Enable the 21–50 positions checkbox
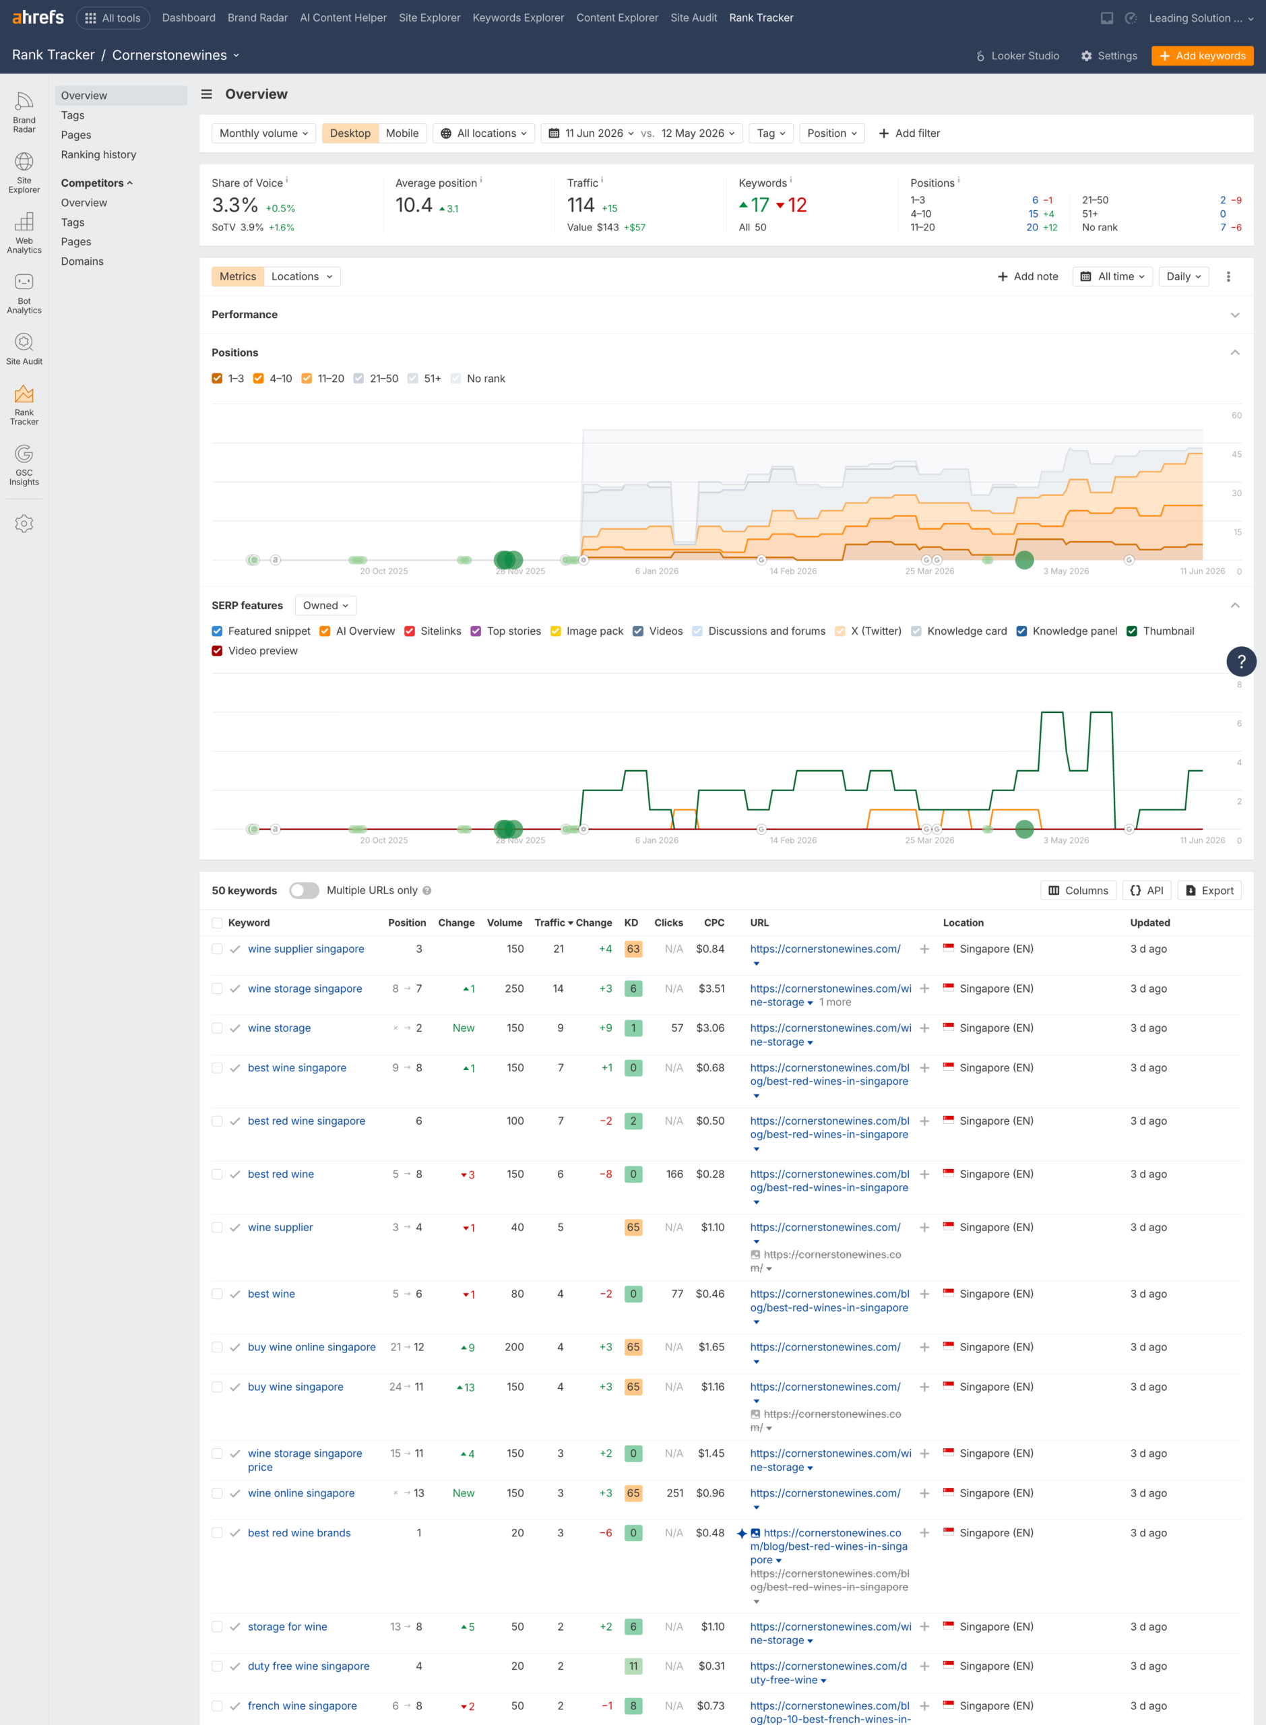 pos(358,379)
